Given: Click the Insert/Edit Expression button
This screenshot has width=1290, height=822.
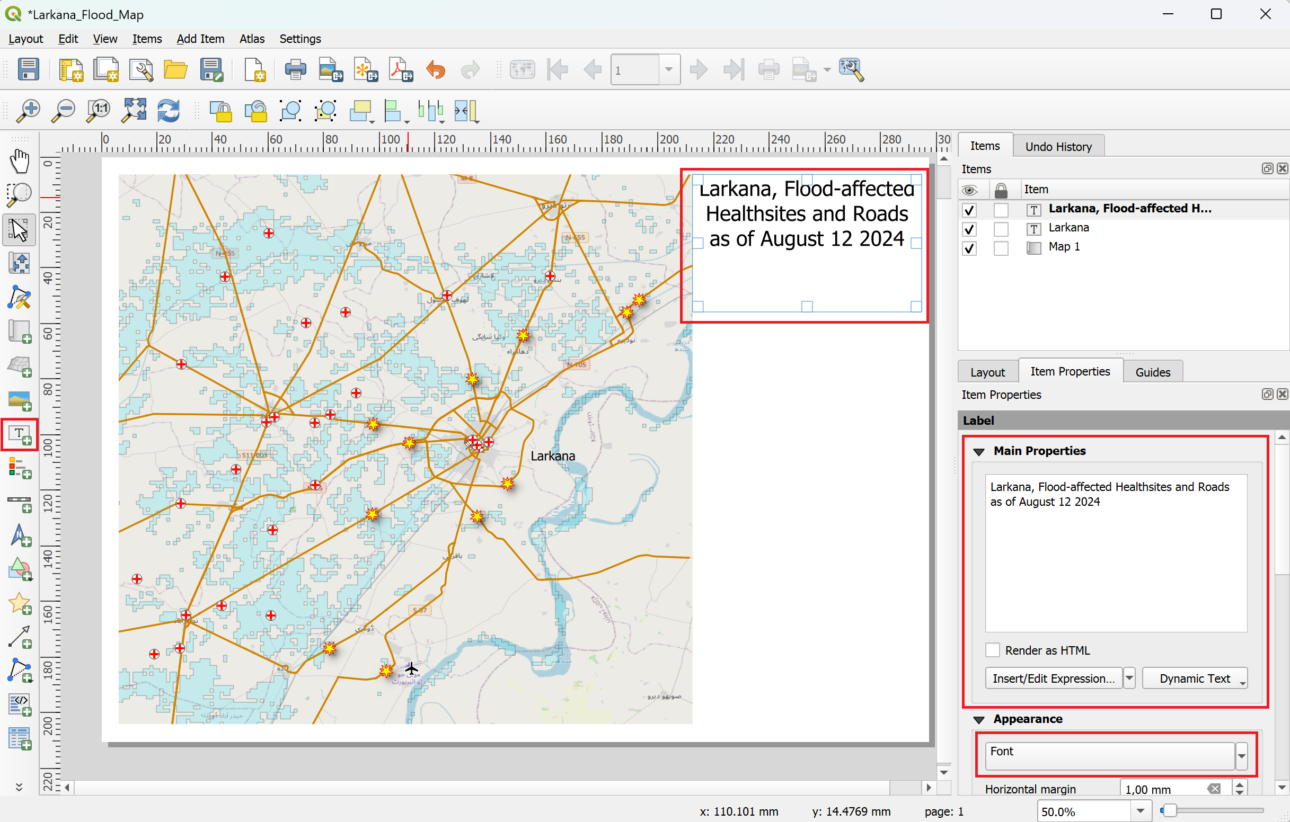Looking at the screenshot, I should [x=1053, y=678].
